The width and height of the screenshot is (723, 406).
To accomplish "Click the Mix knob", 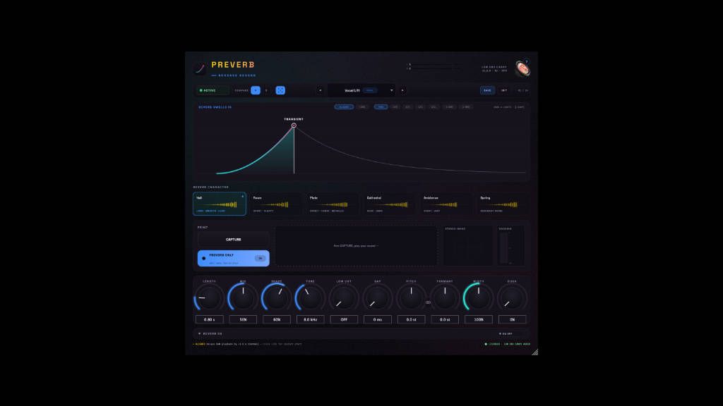I will pos(243,298).
